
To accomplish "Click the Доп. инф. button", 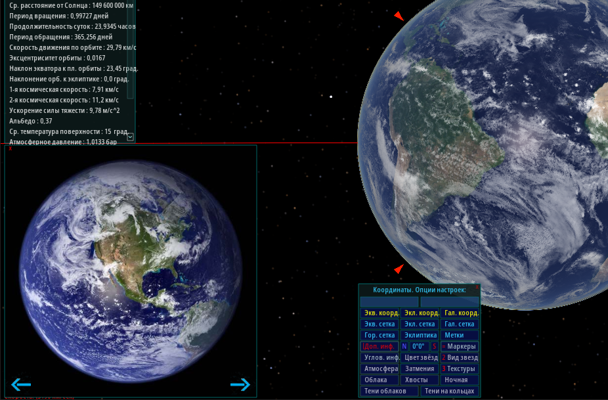I will click(x=380, y=346).
